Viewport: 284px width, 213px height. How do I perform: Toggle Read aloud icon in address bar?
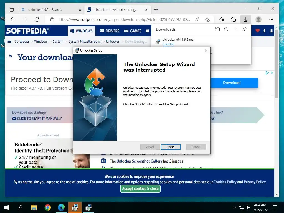click(197, 19)
